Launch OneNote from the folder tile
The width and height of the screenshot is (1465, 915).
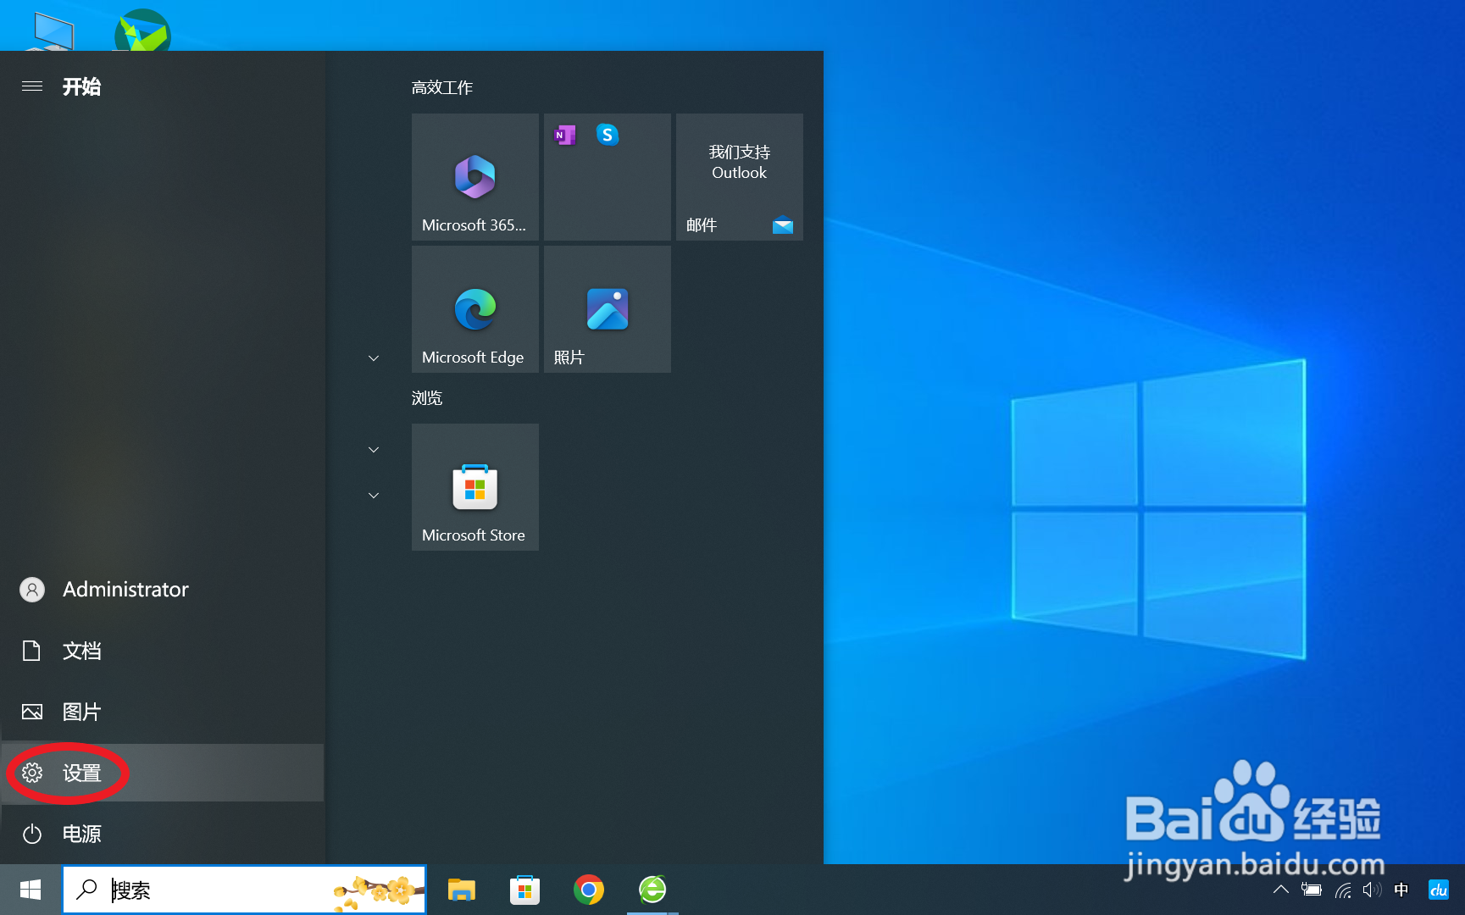pyautogui.click(x=565, y=135)
